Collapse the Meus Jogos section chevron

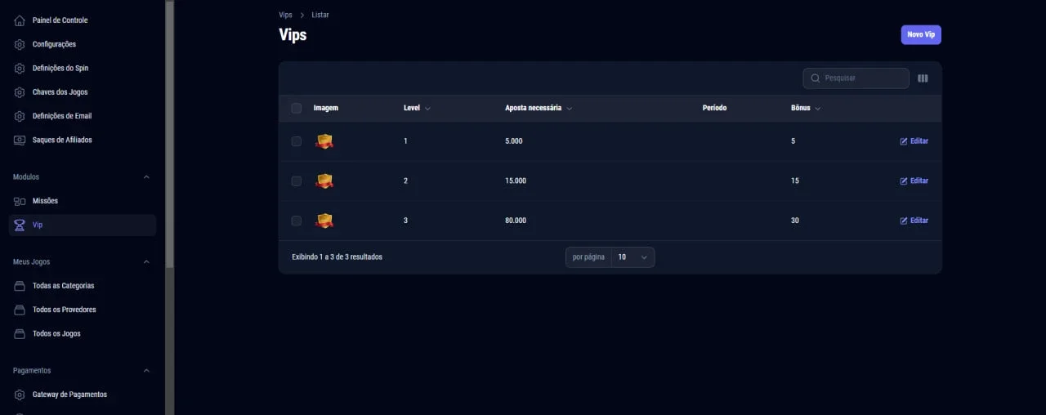(146, 262)
